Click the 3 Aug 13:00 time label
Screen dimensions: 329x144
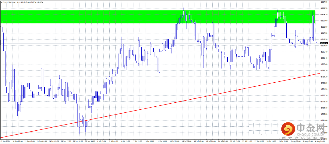pyautogui.click(x=307, y=141)
